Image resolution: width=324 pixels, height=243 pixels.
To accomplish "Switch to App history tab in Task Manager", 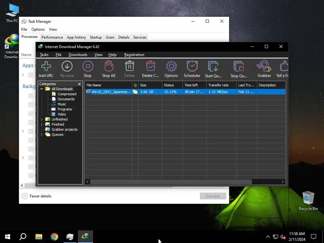I will tap(76, 37).
